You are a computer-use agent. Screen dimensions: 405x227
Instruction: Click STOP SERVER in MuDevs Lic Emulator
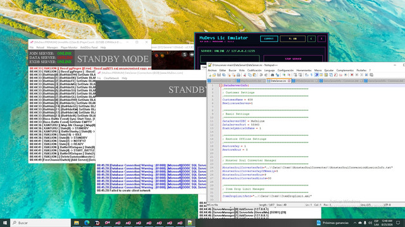[293, 59]
